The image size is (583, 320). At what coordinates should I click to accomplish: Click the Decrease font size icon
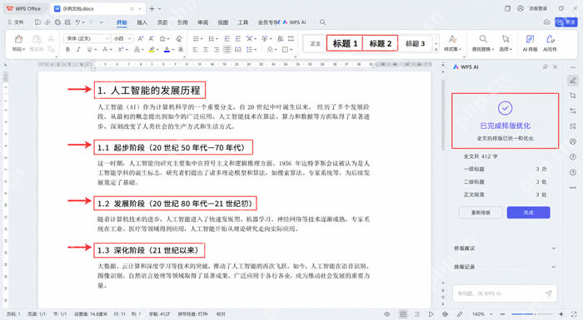[152, 38]
